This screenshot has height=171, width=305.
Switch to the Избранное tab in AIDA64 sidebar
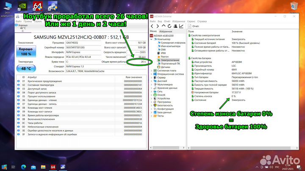coord(166,31)
